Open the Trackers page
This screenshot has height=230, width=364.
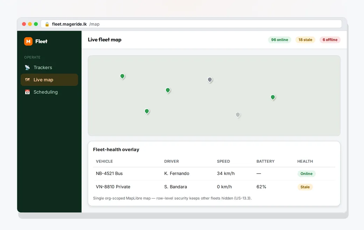point(49,67)
